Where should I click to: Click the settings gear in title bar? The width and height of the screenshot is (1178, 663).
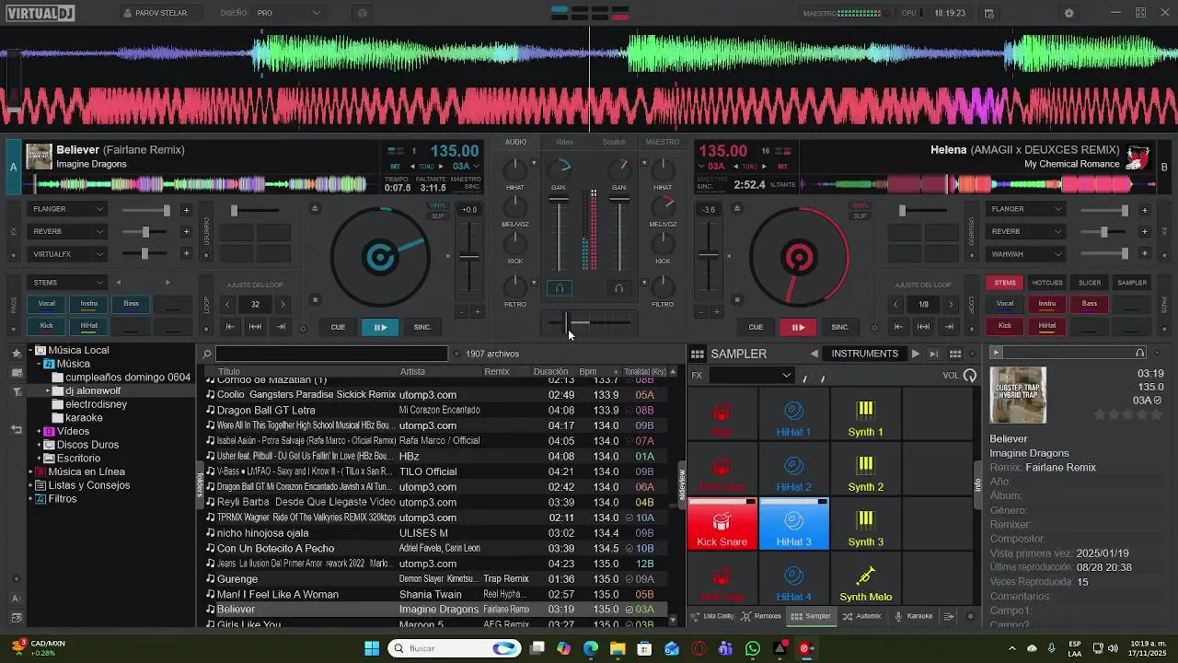(1068, 13)
